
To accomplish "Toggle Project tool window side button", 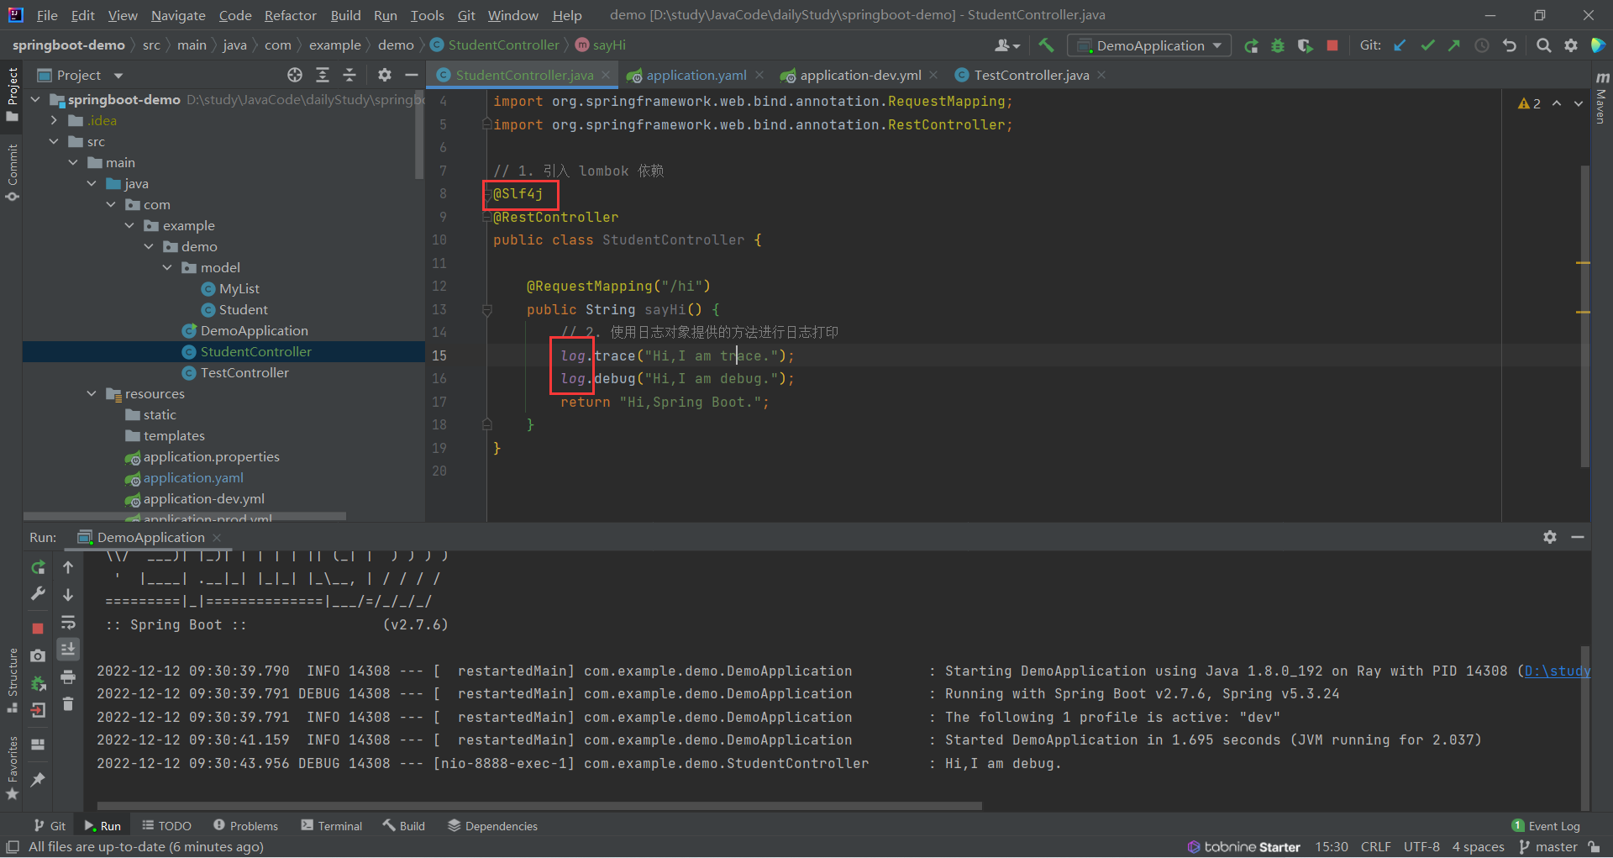I will click(x=12, y=94).
